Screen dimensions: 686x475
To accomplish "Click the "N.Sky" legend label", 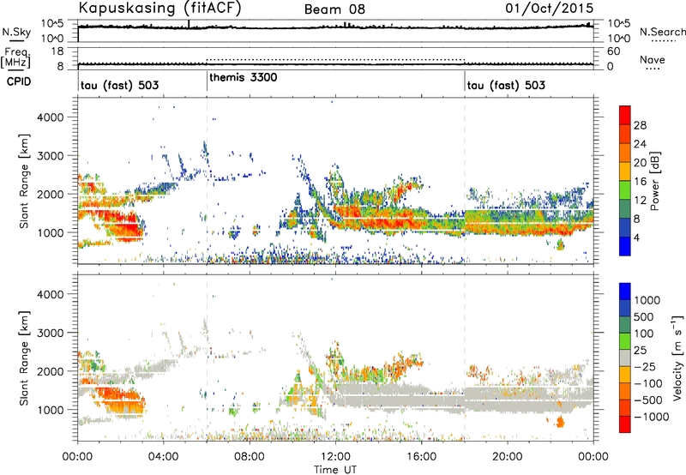I will point(16,32).
